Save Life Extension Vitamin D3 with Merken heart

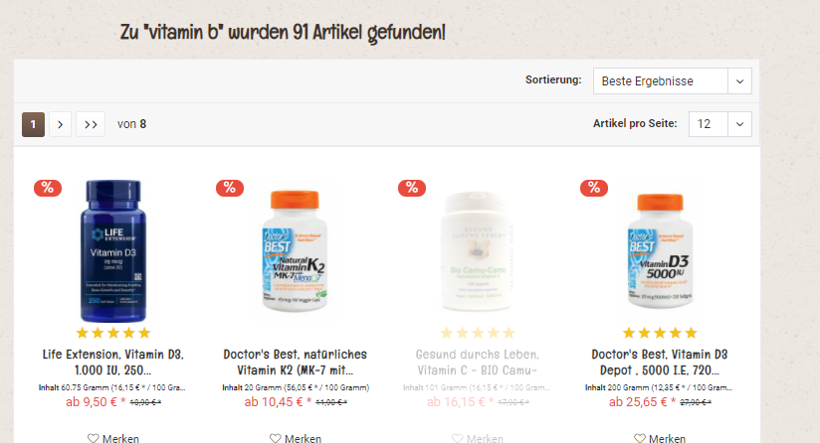113,438
